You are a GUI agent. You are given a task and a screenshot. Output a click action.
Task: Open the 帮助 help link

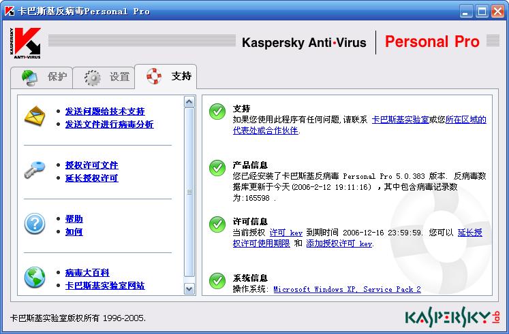[x=74, y=219]
